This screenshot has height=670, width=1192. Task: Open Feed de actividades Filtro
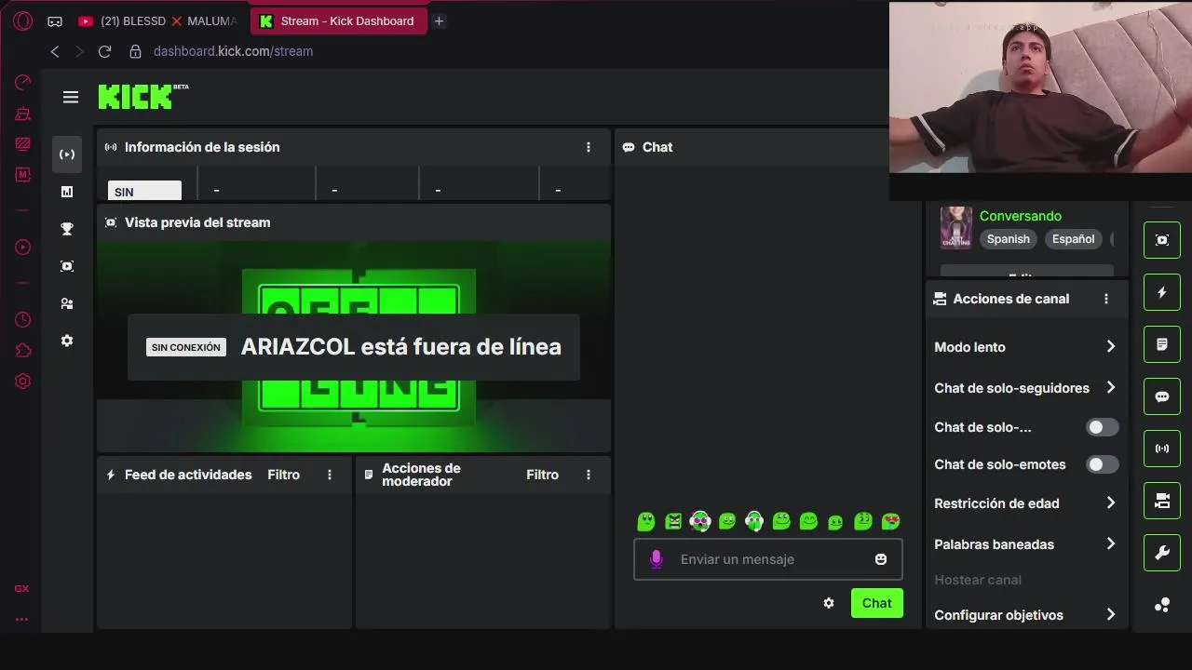pyautogui.click(x=284, y=475)
